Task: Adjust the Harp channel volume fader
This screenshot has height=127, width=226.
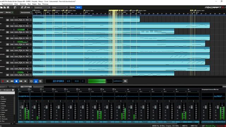Action: point(22,107)
